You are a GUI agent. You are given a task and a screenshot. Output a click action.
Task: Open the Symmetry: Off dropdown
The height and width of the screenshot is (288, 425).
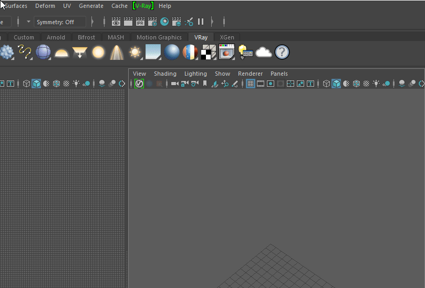(60, 22)
